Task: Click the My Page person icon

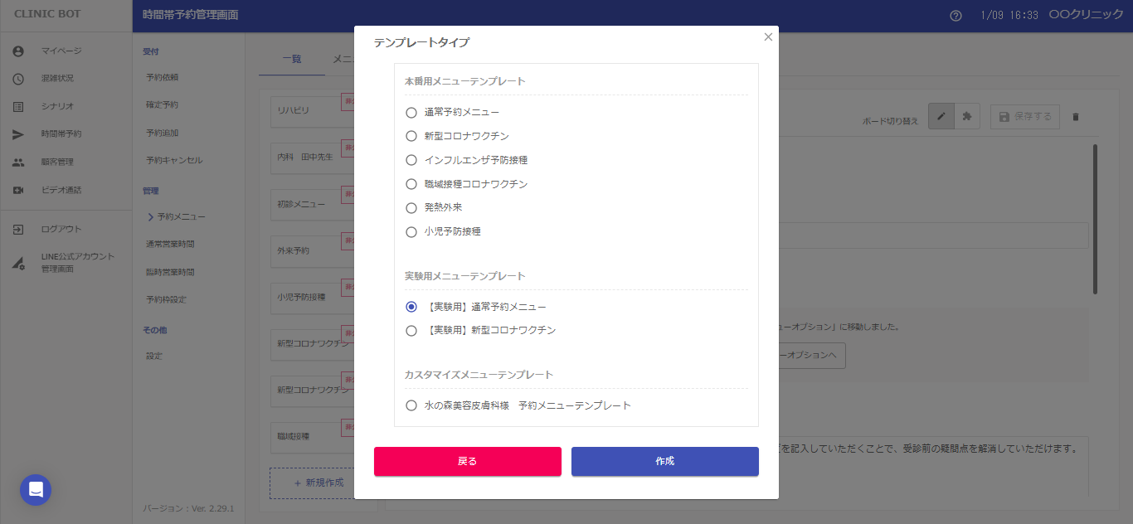Action: click(18, 51)
